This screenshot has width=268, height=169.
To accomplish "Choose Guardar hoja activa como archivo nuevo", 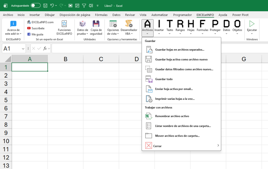I will click(x=181, y=59).
